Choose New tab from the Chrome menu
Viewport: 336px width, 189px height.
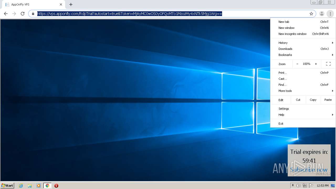pos(303,22)
